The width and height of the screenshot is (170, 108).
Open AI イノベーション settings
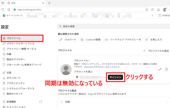point(14,107)
